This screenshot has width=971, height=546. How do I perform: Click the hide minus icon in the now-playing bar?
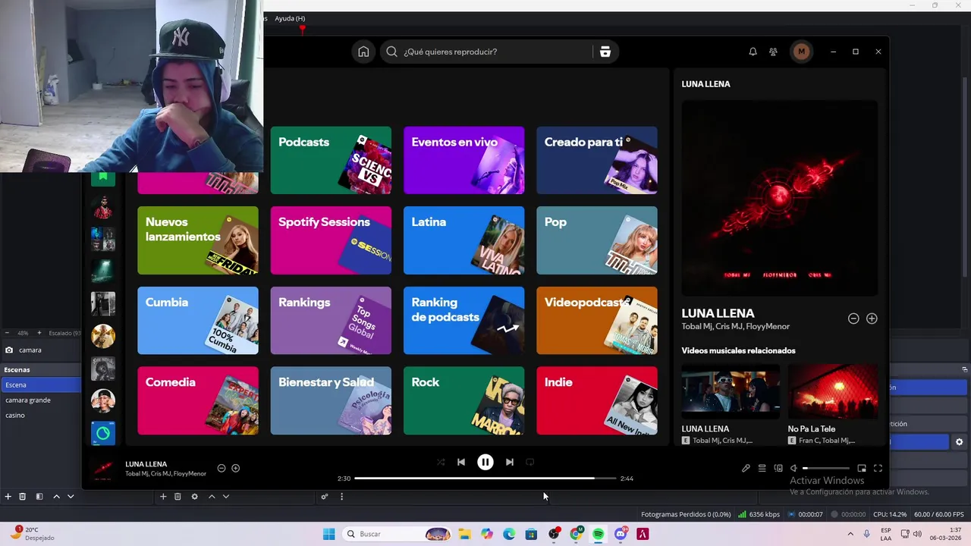222,468
